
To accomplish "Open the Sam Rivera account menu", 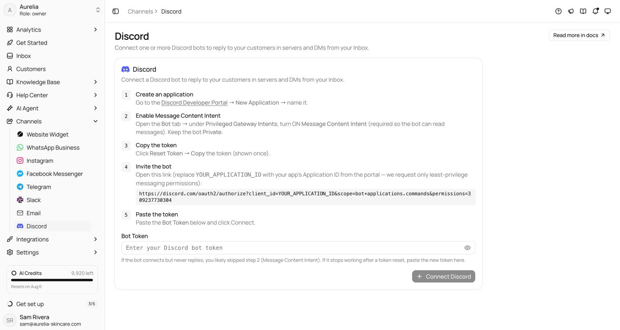I will (x=52, y=320).
